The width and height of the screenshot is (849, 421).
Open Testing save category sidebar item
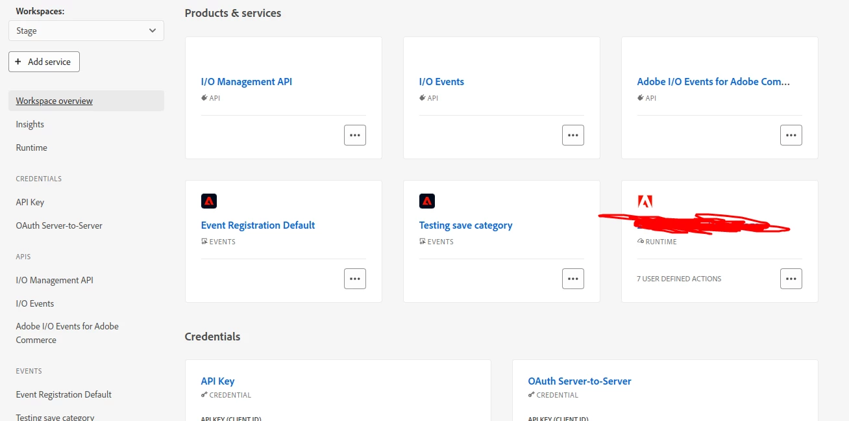click(x=55, y=417)
